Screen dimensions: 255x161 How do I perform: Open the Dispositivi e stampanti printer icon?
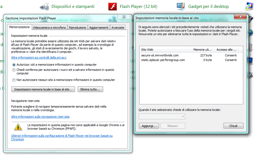(44, 7)
